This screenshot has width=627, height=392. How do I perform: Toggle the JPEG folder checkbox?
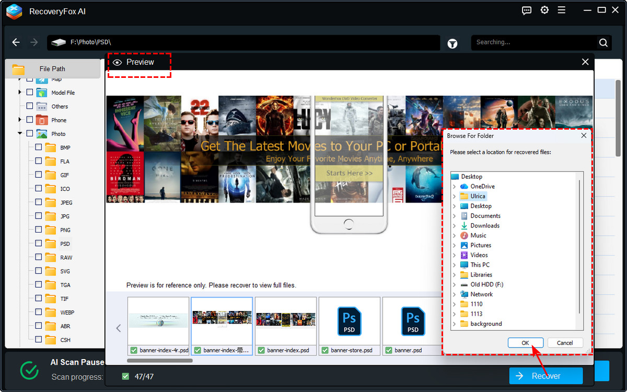[39, 202]
